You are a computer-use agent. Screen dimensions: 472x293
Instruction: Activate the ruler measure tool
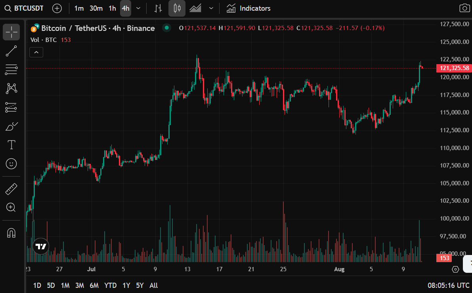point(11,189)
